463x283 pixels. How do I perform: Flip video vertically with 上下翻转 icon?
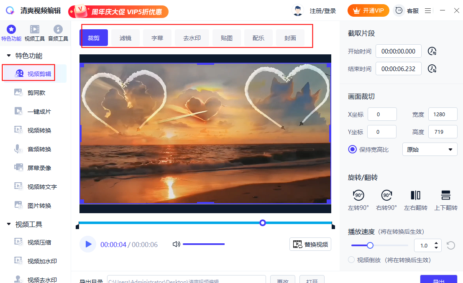(x=445, y=195)
